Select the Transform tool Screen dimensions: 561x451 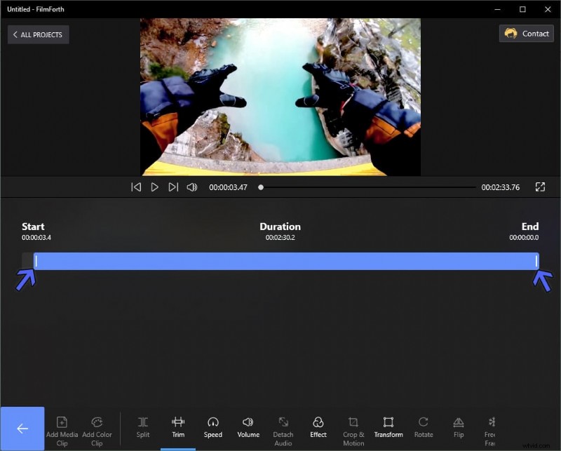click(x=388, y=428)
